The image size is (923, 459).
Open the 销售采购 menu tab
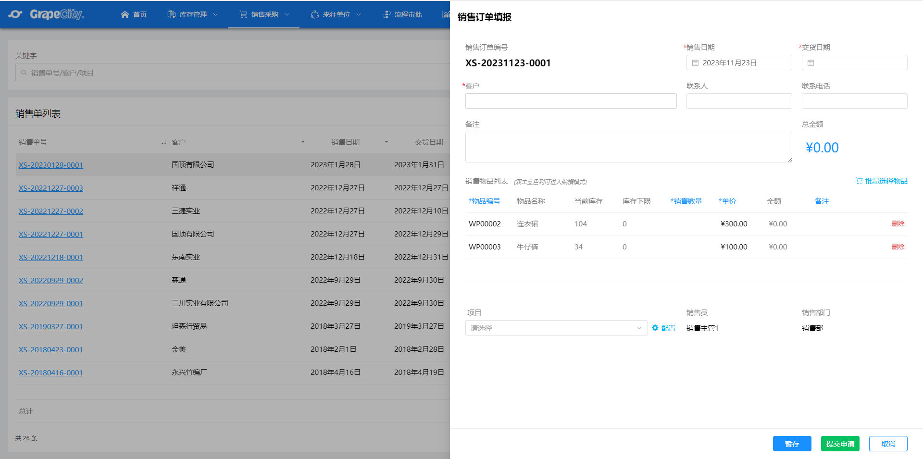(x=264, y=14)
